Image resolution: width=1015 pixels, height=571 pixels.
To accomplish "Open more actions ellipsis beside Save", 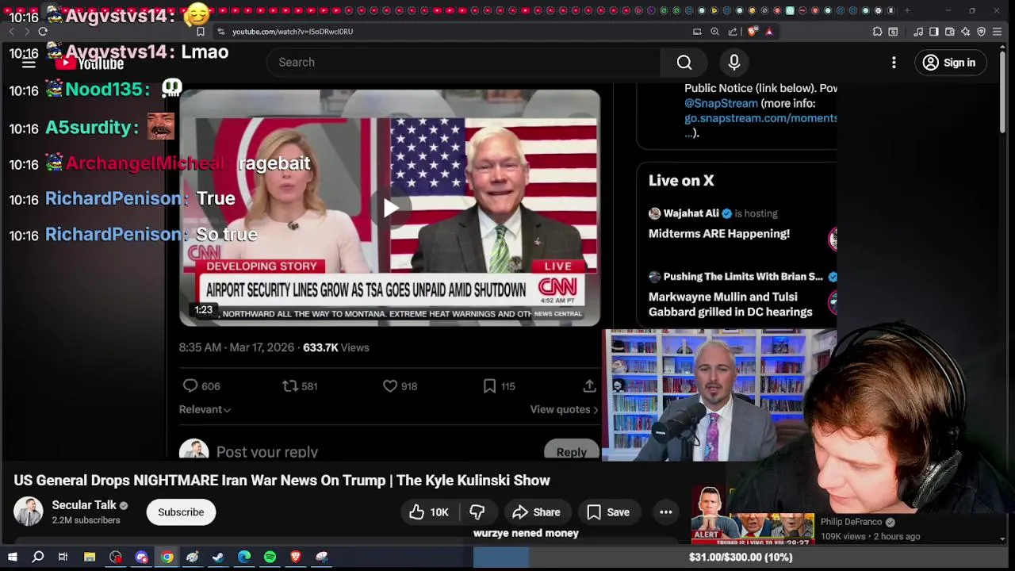I will pos(666,512).
